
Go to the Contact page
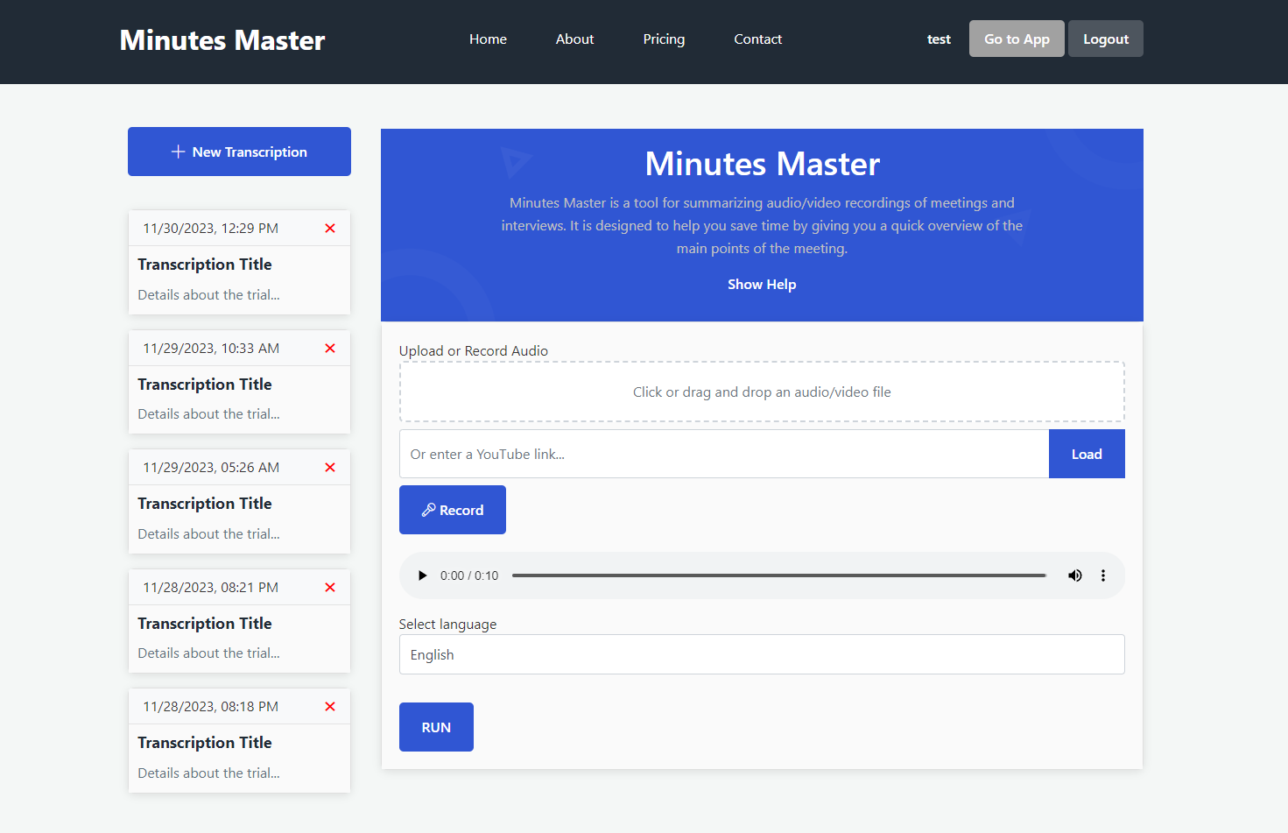(x=758, y=39)
